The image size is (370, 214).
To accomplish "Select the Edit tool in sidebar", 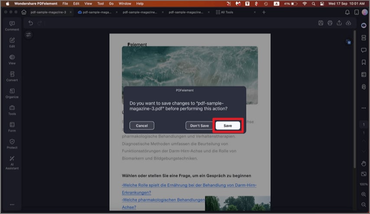I will point(12,42).
